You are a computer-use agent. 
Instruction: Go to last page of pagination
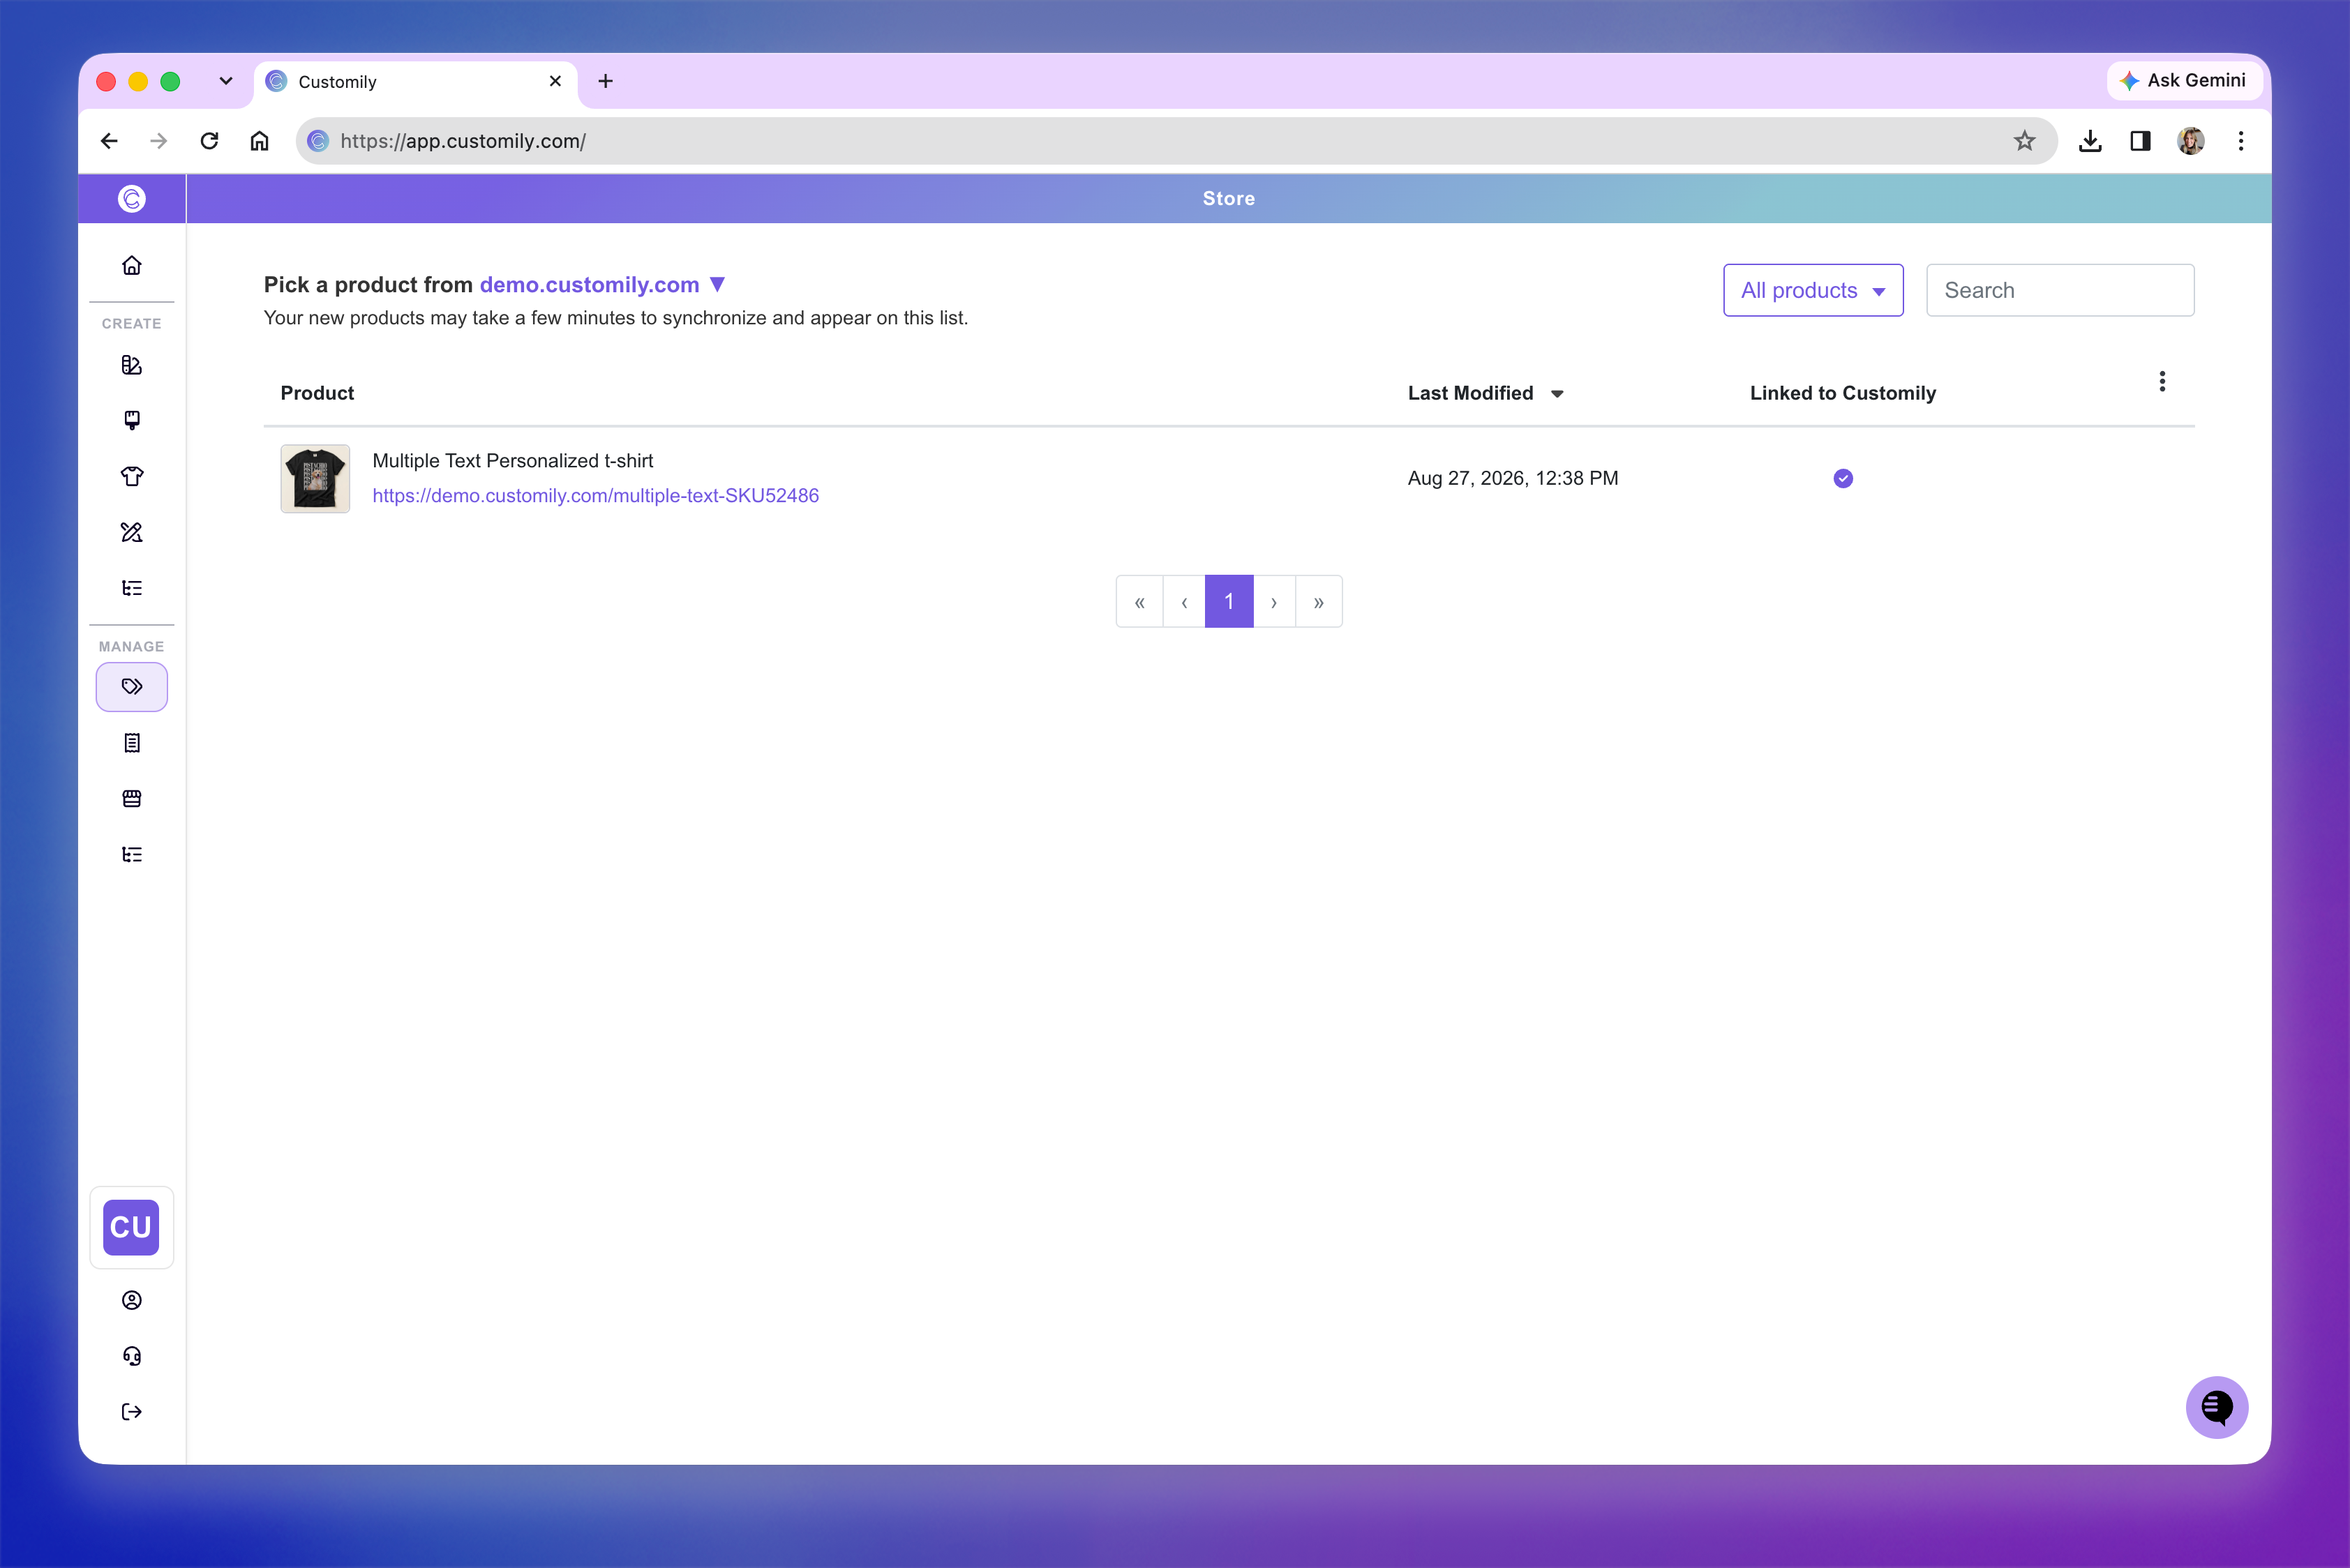(1319, 601)
